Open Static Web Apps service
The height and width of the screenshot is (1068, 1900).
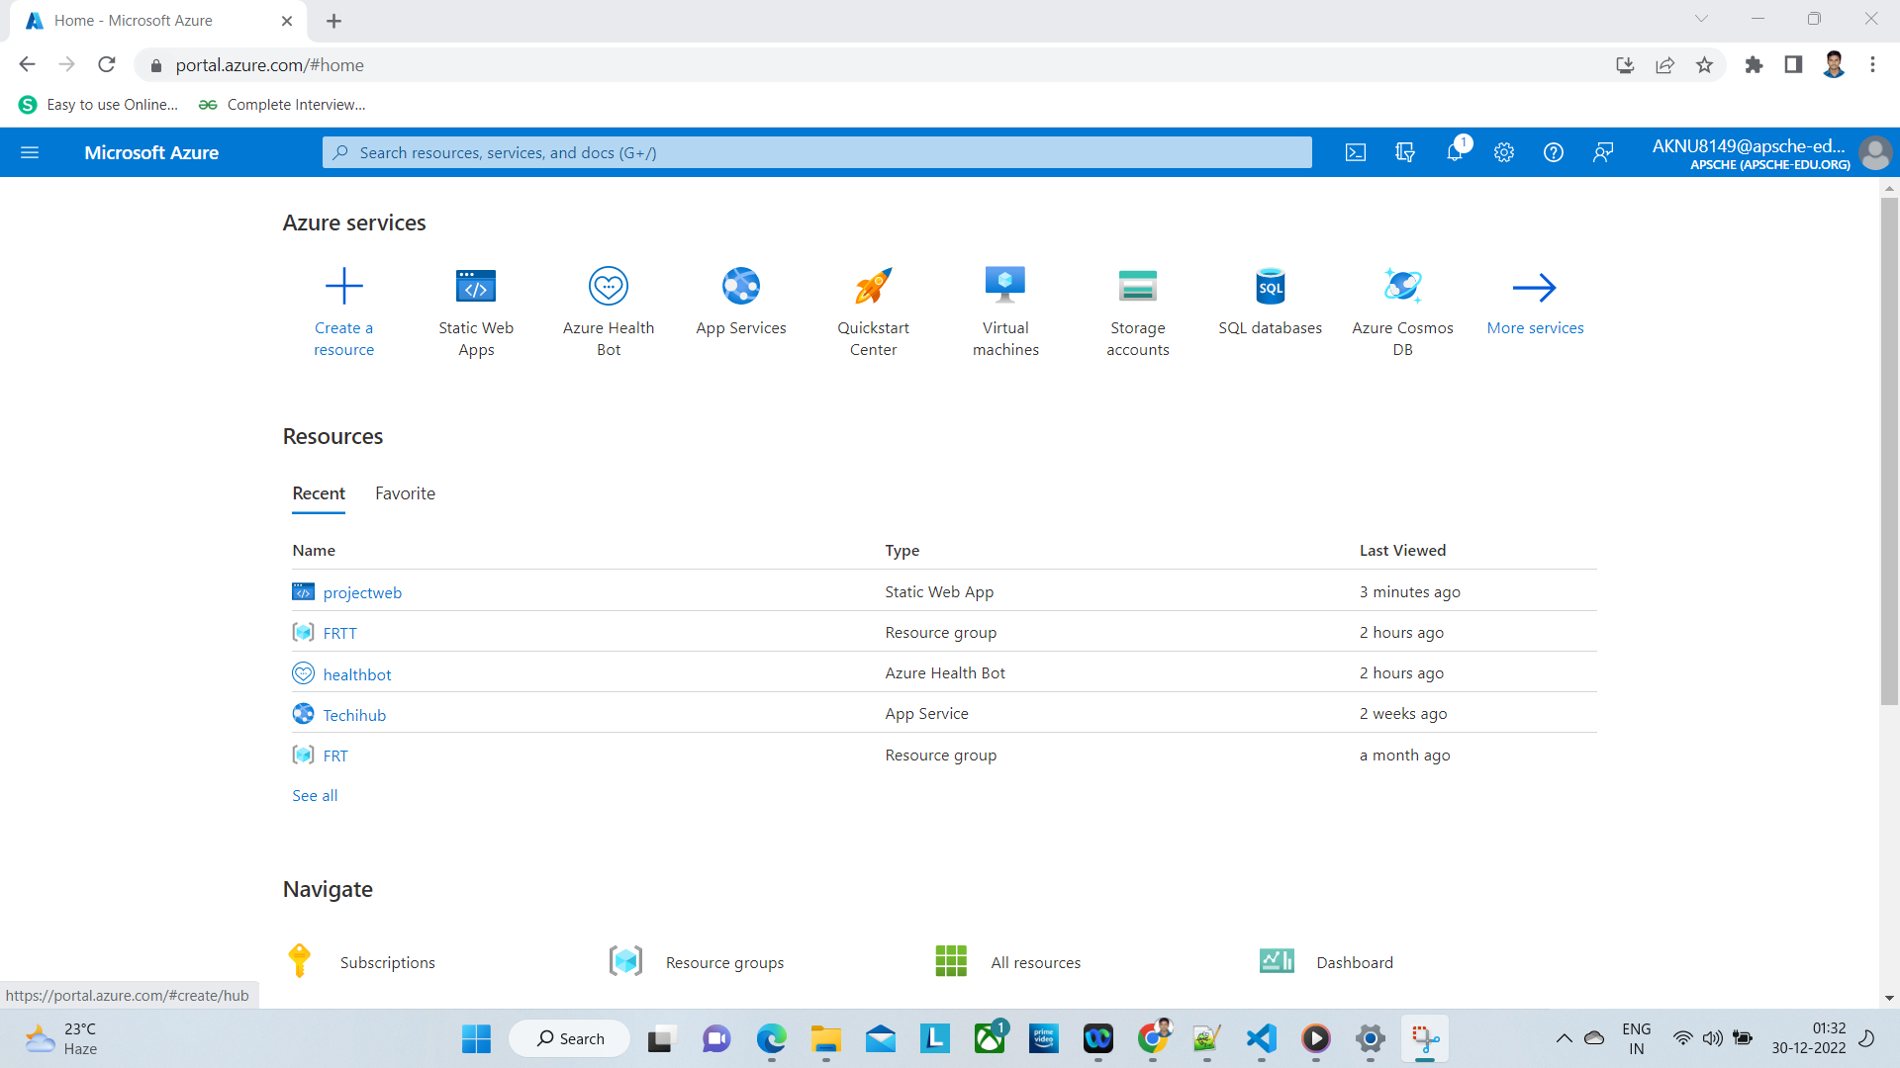click(476, 311)
